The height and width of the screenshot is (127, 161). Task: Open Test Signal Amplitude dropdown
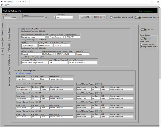pyautogui.click(x=45, y=46)
